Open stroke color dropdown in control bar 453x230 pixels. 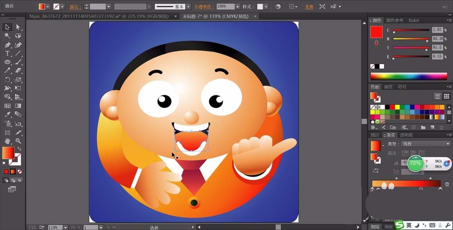pyautogui.click(x=63, y=6)
